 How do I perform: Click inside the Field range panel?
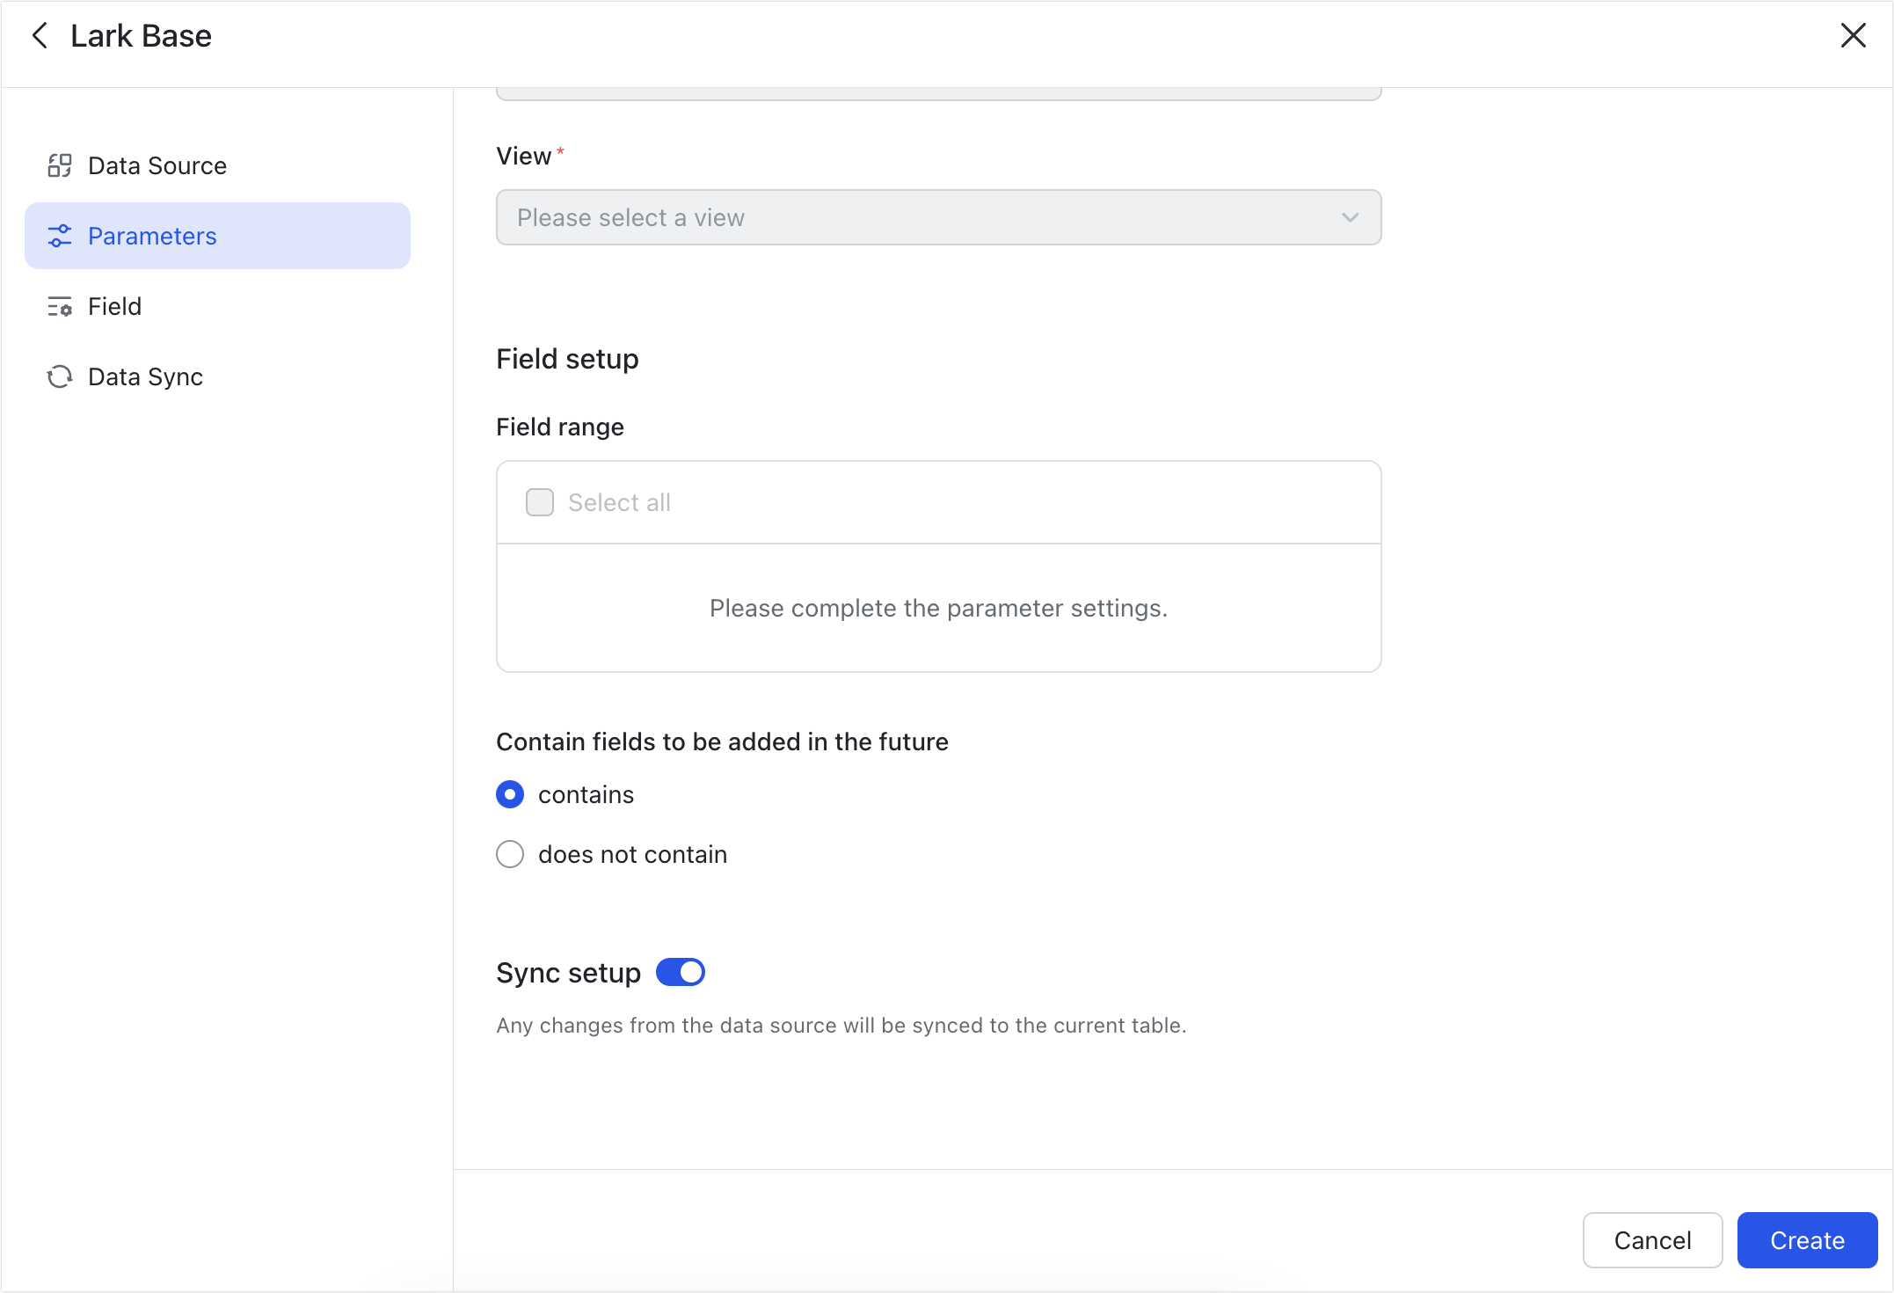coord(938,608)
